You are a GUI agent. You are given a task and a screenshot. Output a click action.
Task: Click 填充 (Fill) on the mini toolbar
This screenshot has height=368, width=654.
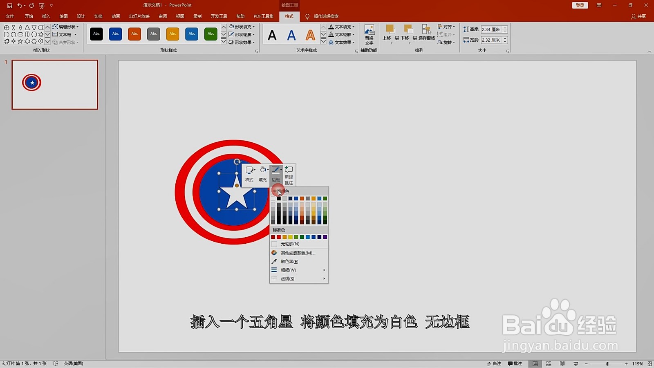[263, 174]
